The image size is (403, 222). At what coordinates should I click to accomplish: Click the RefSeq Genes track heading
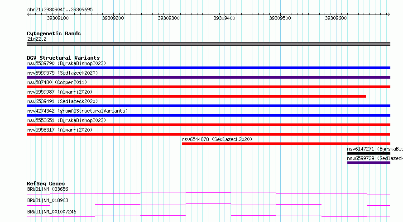pyautogui.click(x=46, y=184)
